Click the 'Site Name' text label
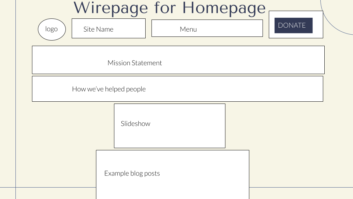The image size is (353, 199). (98, 29)
